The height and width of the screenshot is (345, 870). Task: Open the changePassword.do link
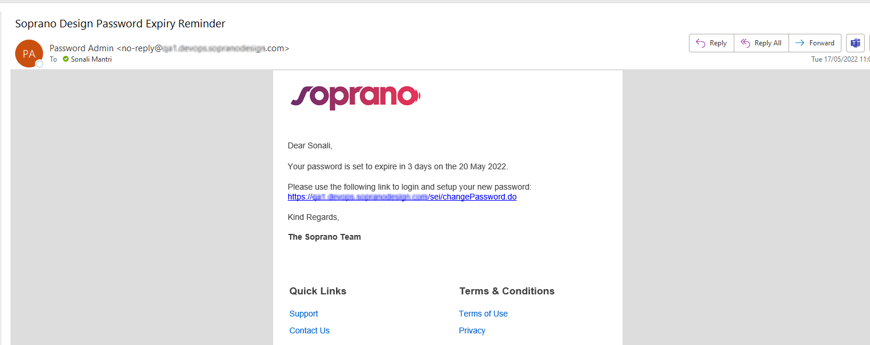(402, 197)
